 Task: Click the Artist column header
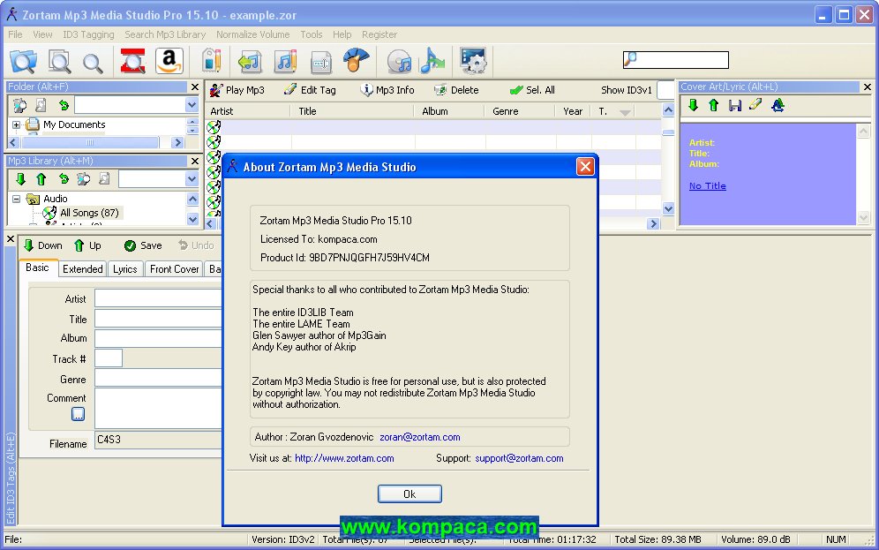(x=247, y=111)
